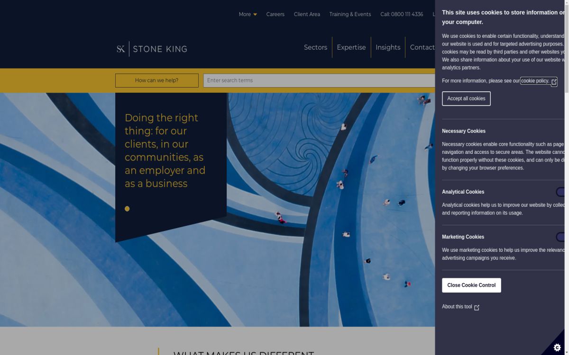Open the Careers link
Screen dimensions: 569x355
275,14
